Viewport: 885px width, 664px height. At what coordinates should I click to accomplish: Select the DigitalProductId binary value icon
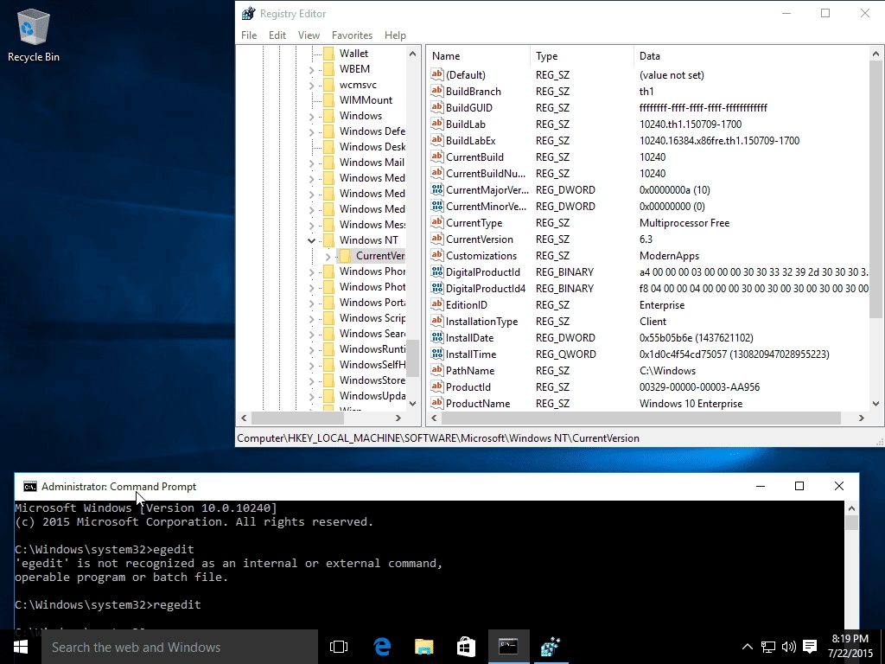(x=436, y=271)
